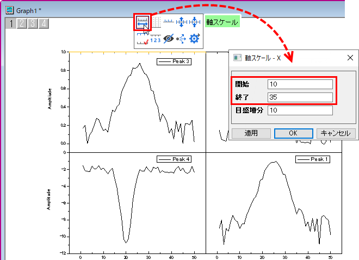Click the tick marks style icon
The width and height of the screenshot is (359, 260).
click(169, 22)
